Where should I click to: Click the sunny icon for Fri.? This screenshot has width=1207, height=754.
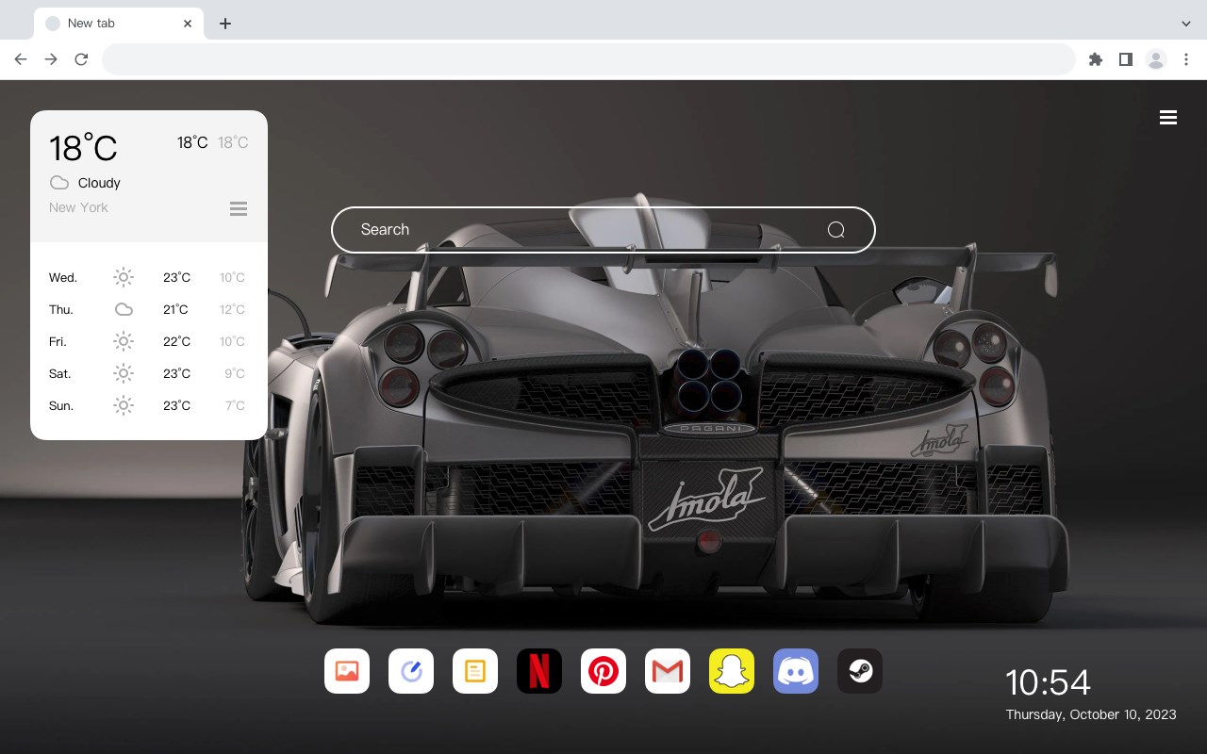124,341
